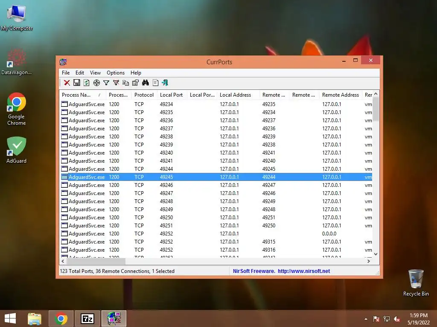Image resolution: width=437 pixels, height=327 pixels.
Task: Select the AdGuard desktop shortcut
Action: coord(17,150)
